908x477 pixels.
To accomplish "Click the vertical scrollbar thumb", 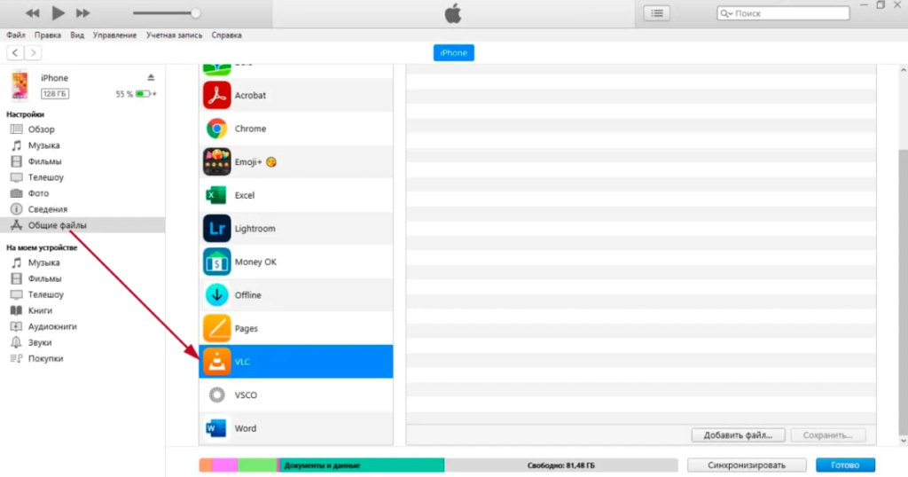I will click(x=903, y=291).
